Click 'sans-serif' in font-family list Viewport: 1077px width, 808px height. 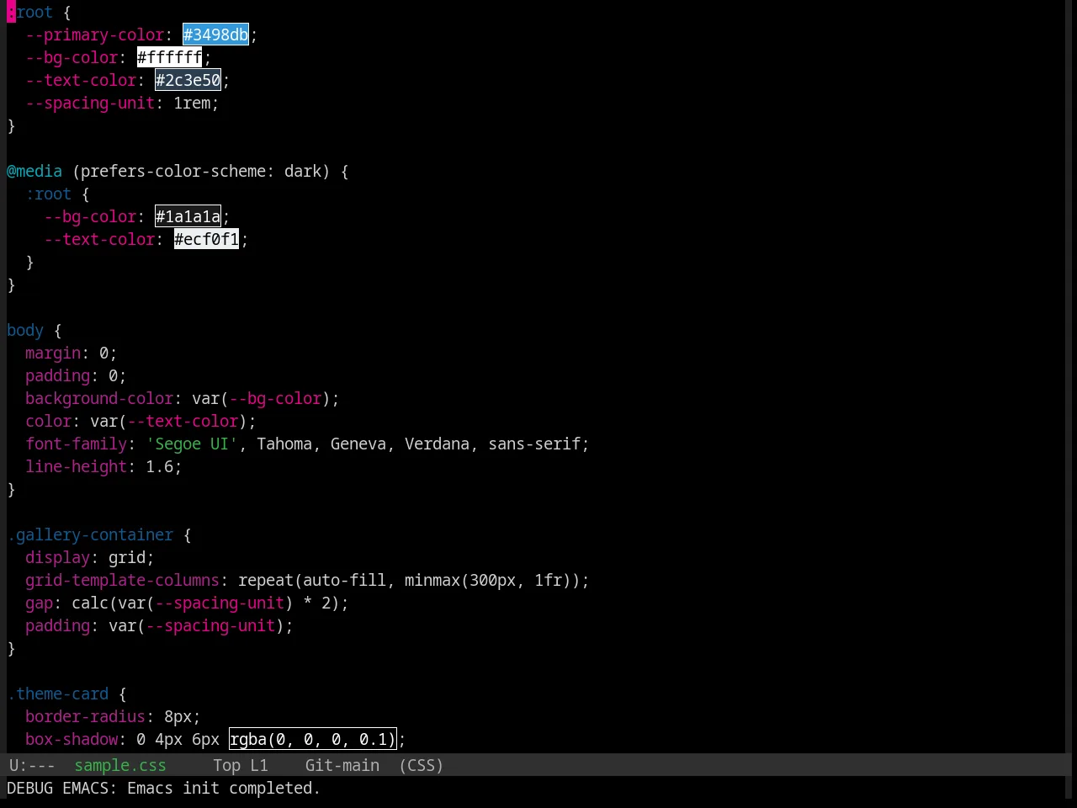pyautogui.click(x=534, y=444)
